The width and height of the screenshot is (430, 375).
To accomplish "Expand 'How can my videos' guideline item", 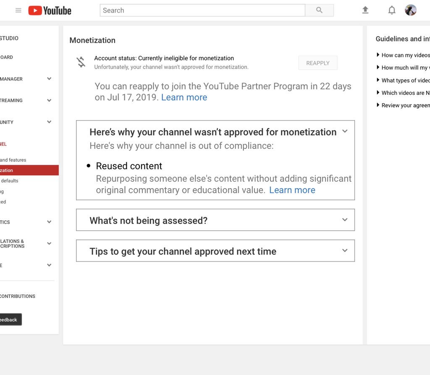I will pos(403,55).
